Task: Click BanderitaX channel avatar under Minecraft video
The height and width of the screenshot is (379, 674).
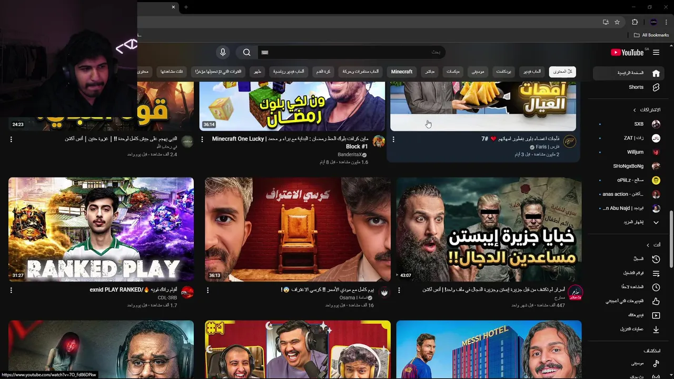Action: 379,142
